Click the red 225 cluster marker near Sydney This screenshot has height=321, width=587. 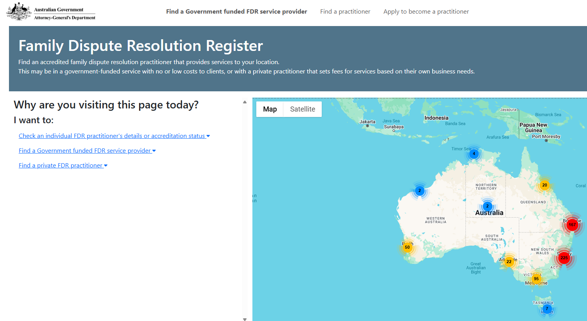(564, 258)
